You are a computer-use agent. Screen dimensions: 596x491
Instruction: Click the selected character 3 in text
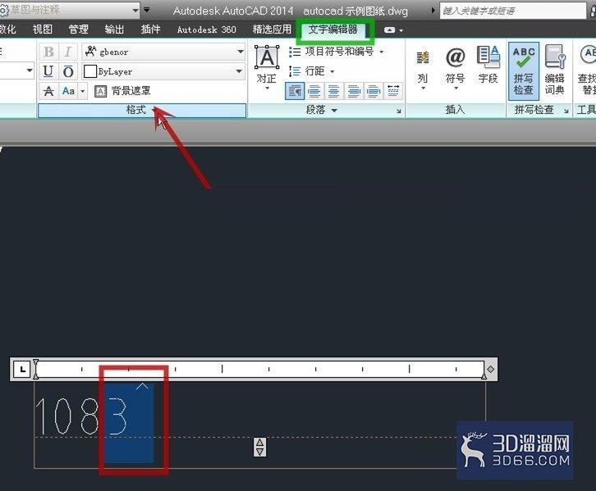117,416
